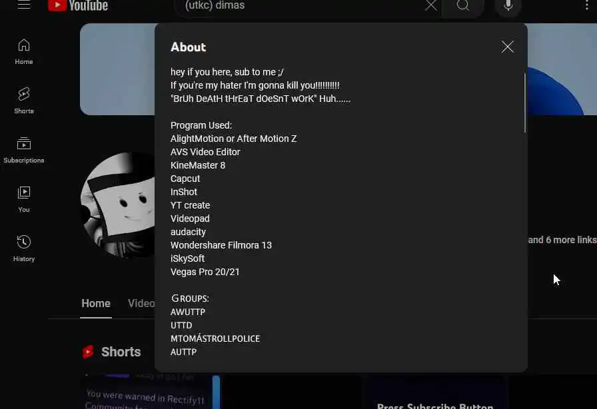Click 'Wondershare Filmora 13' line

coord(221,245)
